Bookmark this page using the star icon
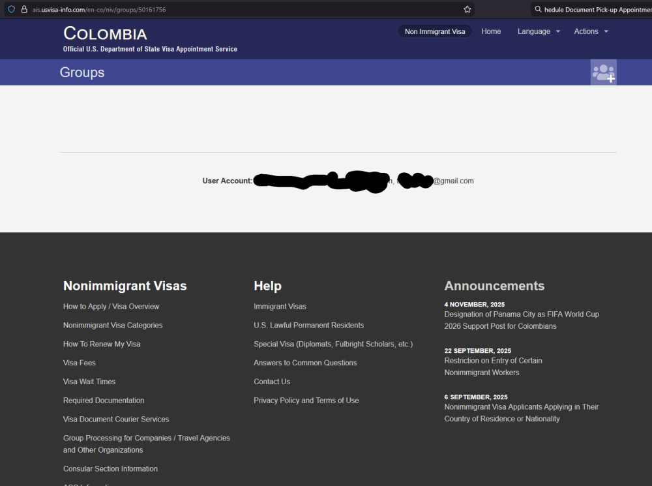The height and width of the screenshot is (486, 652). point(467,9)
